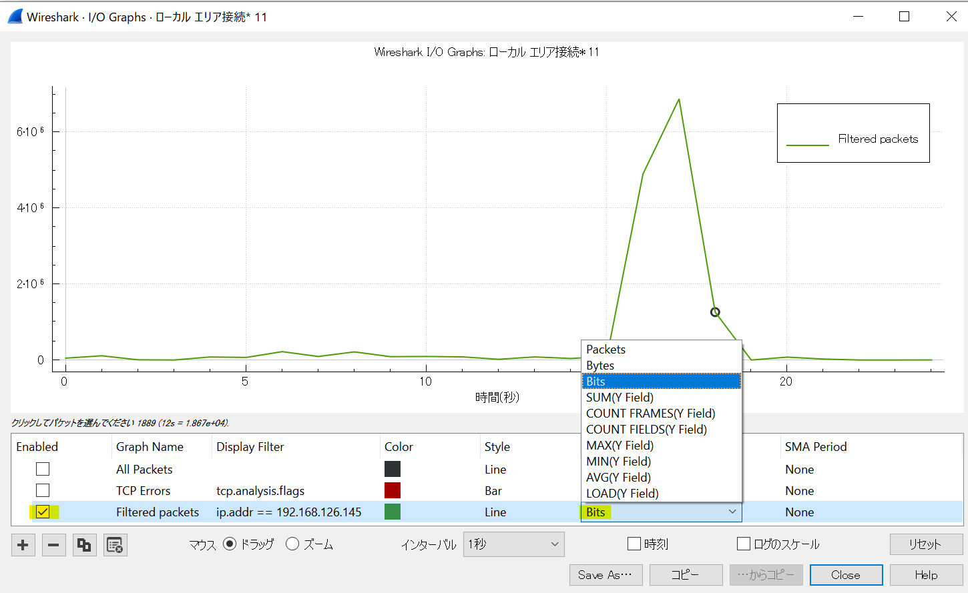Open the インターバル 1秒 dropdown
The height and width of the screenshot is (593, 968).
[513, 544]
